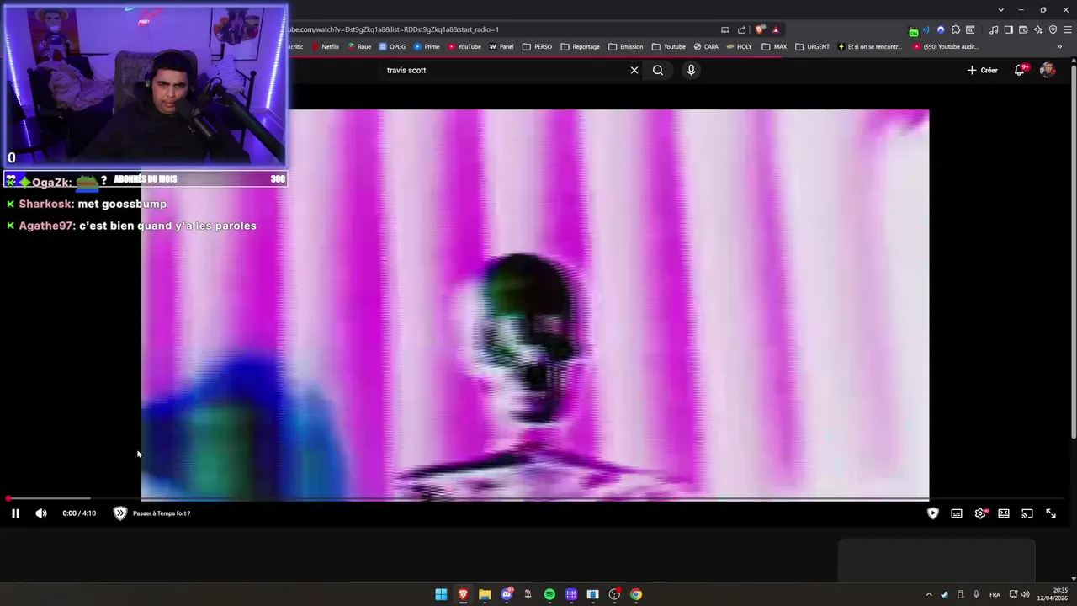Show hidden bookmarks with the chevron
Image resolution: width=1077 pixels, height=606 pixels.
point(1059,47)
